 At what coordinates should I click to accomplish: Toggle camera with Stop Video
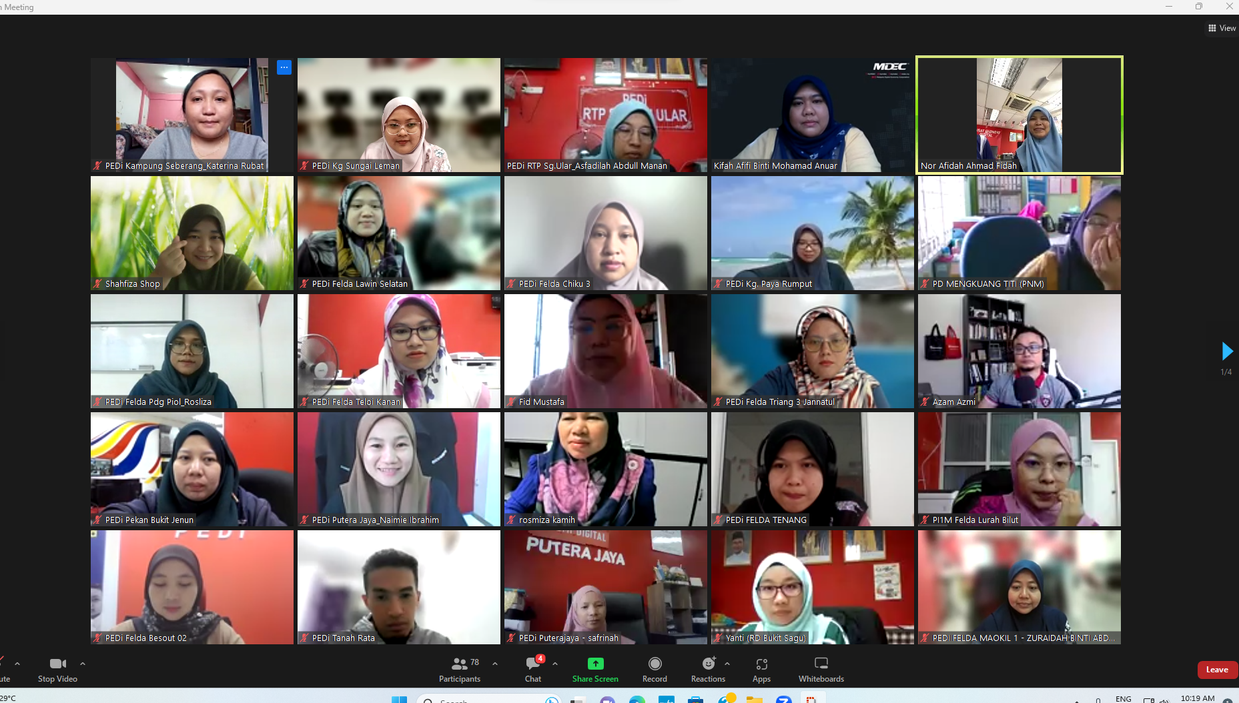coord(58,669)
